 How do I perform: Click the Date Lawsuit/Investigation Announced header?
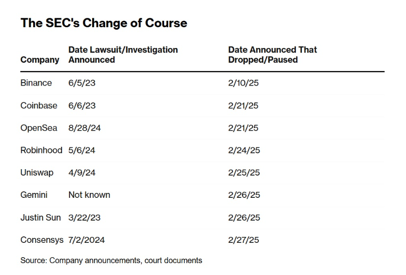click(x=122, y=55)
